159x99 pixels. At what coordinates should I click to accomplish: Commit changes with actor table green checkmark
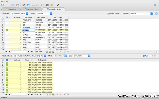tap(57, 52)
